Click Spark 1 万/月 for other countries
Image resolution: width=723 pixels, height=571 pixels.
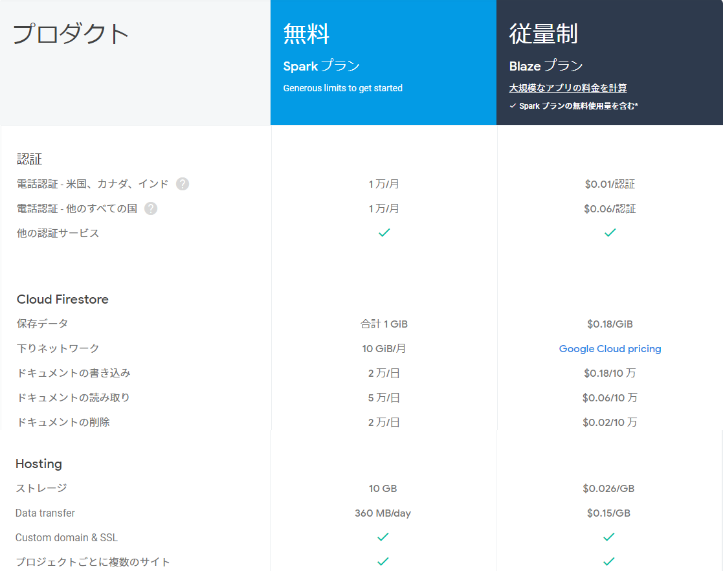pyautogui.click(x=384, y=208)
